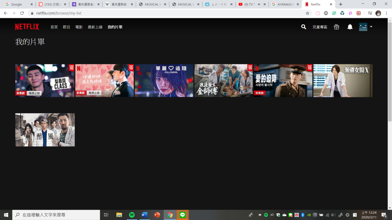Open the 愛的迫降 title card

coord(283,81)
